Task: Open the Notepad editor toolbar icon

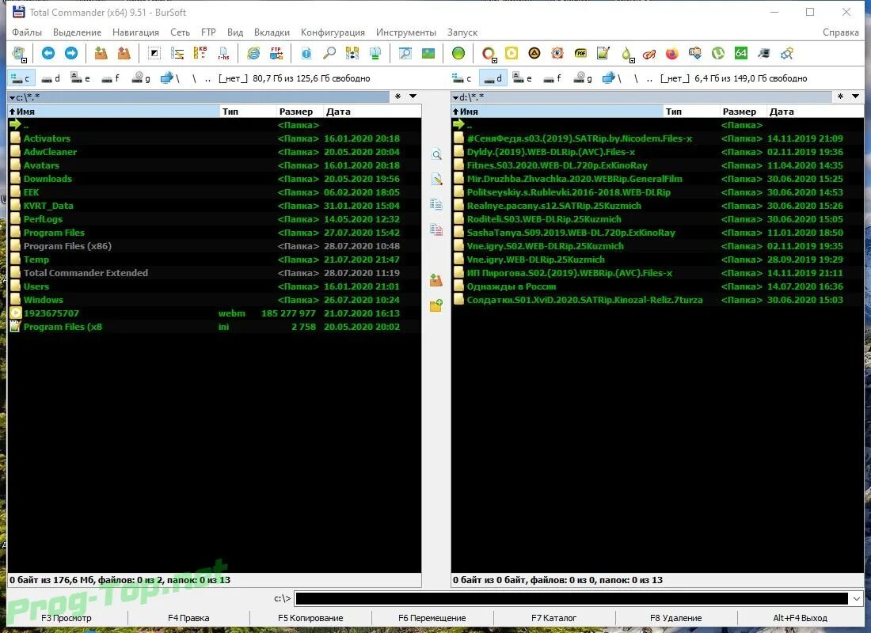Action: [x=603, y=53]
